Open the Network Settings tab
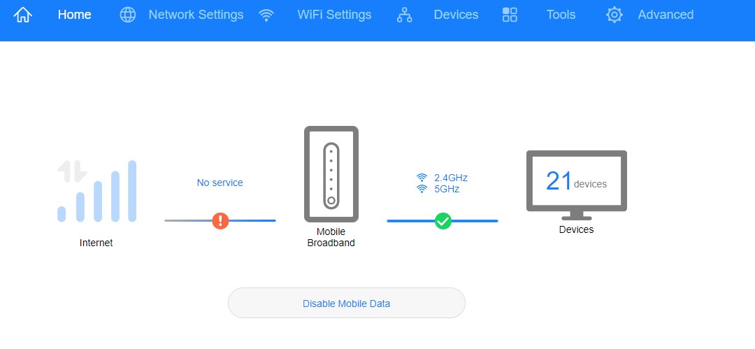 pyautogui.click(x=196, y=15)
